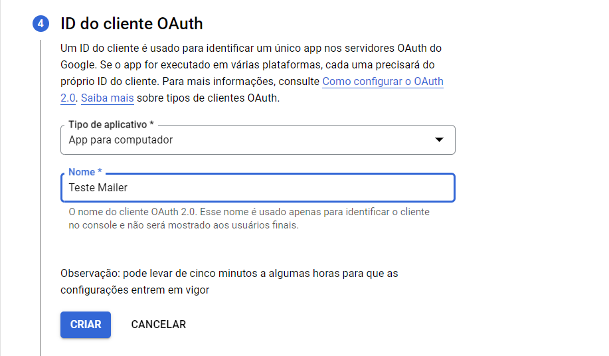The width and height of the screenshot is (609, 356).
Task: Click the CANCELAR button
Action: (159, 325)
